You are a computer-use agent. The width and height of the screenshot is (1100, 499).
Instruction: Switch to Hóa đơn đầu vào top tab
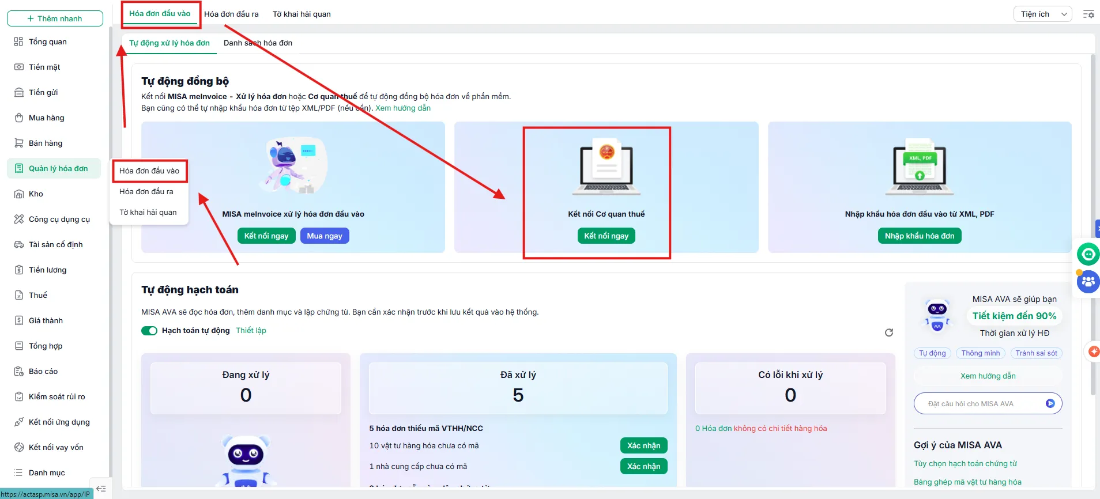[160, 14]
